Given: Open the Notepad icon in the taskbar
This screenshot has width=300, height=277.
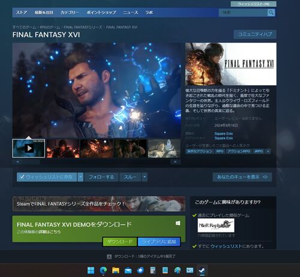Looking at the screenshot, I should (165, 270).
